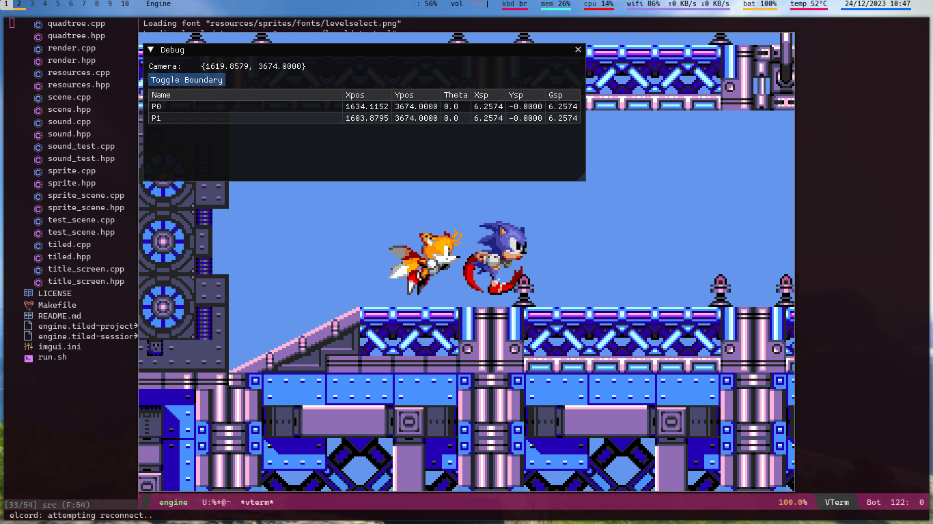
Task: Click the C++ icon beside scene.cpp
Action: tap(38, 98)
